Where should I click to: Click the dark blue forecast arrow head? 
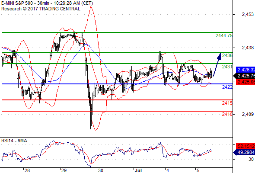(219, 56)
